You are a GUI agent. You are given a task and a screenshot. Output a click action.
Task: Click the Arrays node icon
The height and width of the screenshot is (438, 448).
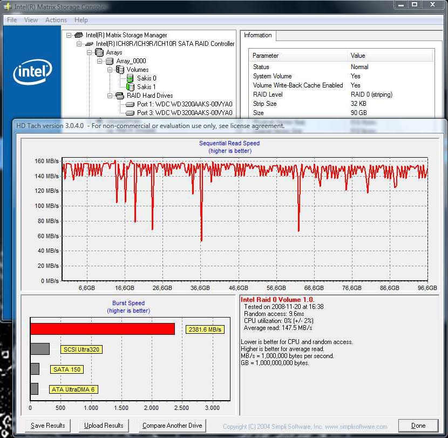point(99,52)
